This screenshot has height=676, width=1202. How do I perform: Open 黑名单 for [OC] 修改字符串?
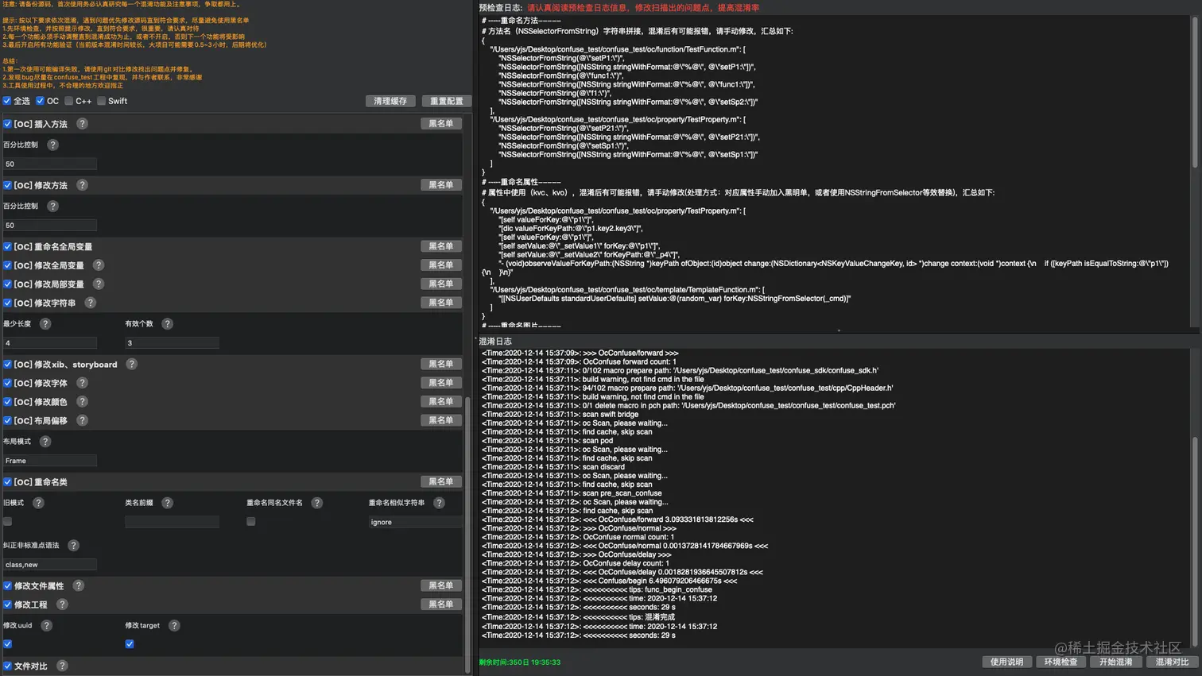[x=441, y=303]
